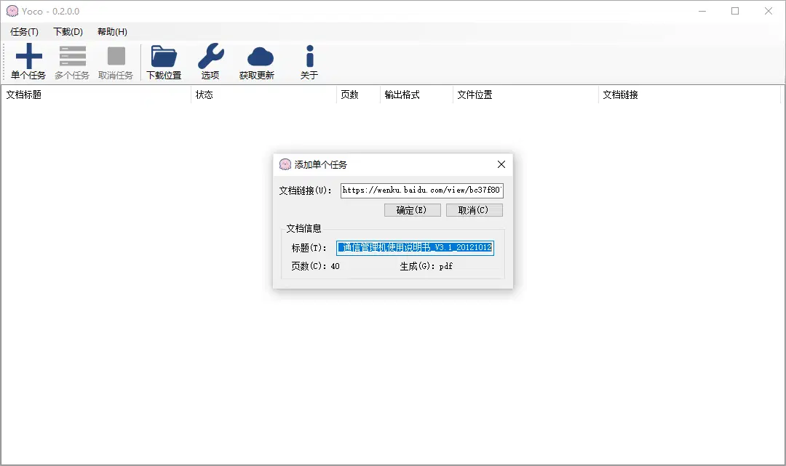Click the 页数(C): 40 text
Screen dimensions: 786x466
tap(315, 266)
